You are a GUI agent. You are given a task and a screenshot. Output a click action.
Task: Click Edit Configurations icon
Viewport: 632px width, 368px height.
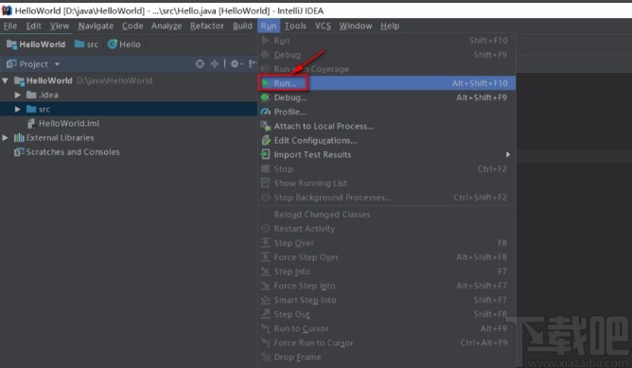click(x=265, y=141)
